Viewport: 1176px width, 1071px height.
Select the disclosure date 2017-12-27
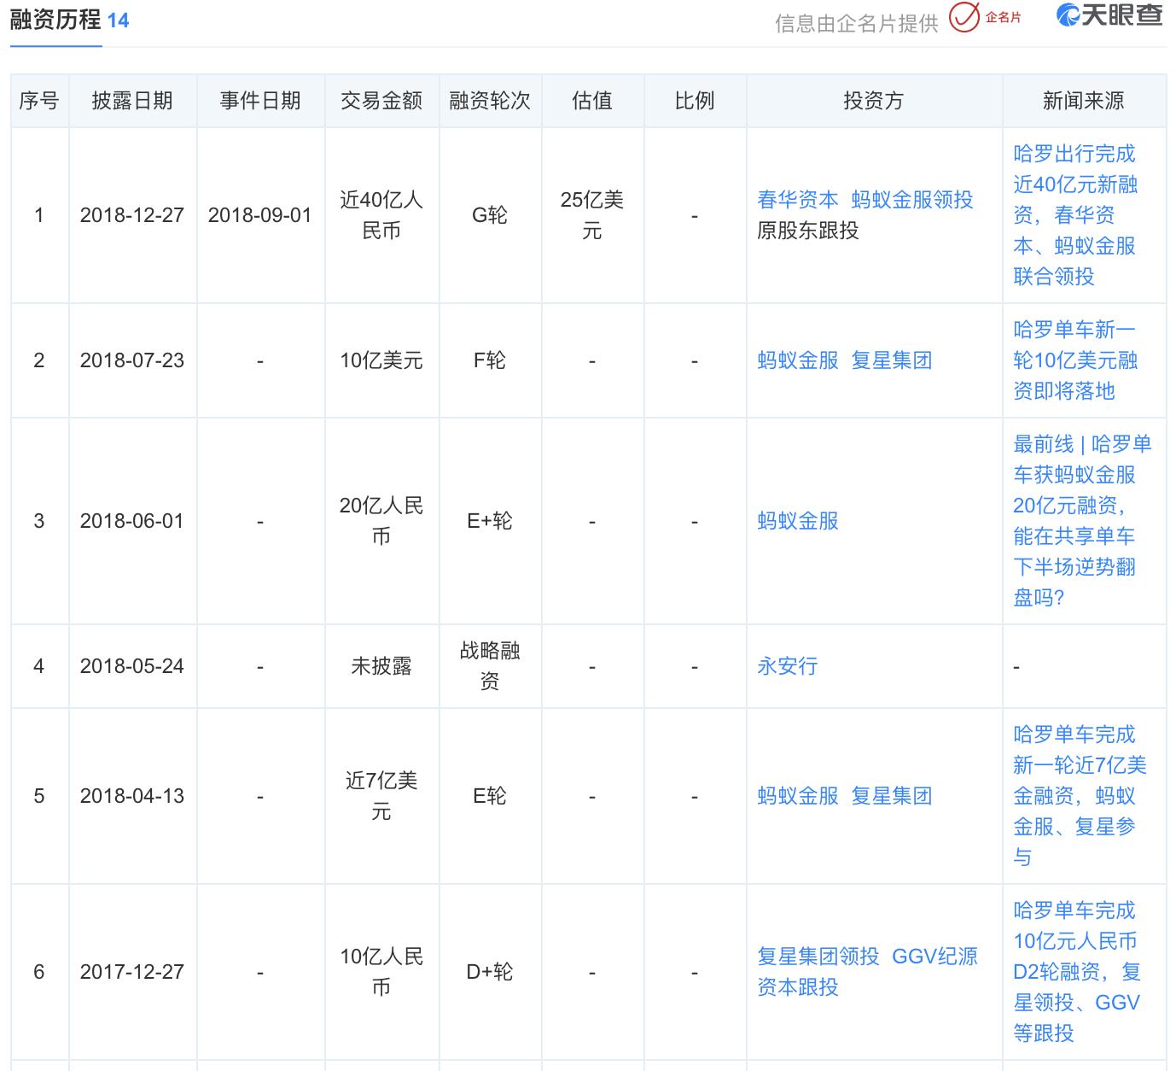click(132, 972)
